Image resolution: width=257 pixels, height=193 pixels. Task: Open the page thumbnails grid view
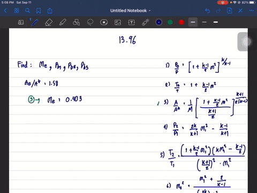click(x=17, y=11)
